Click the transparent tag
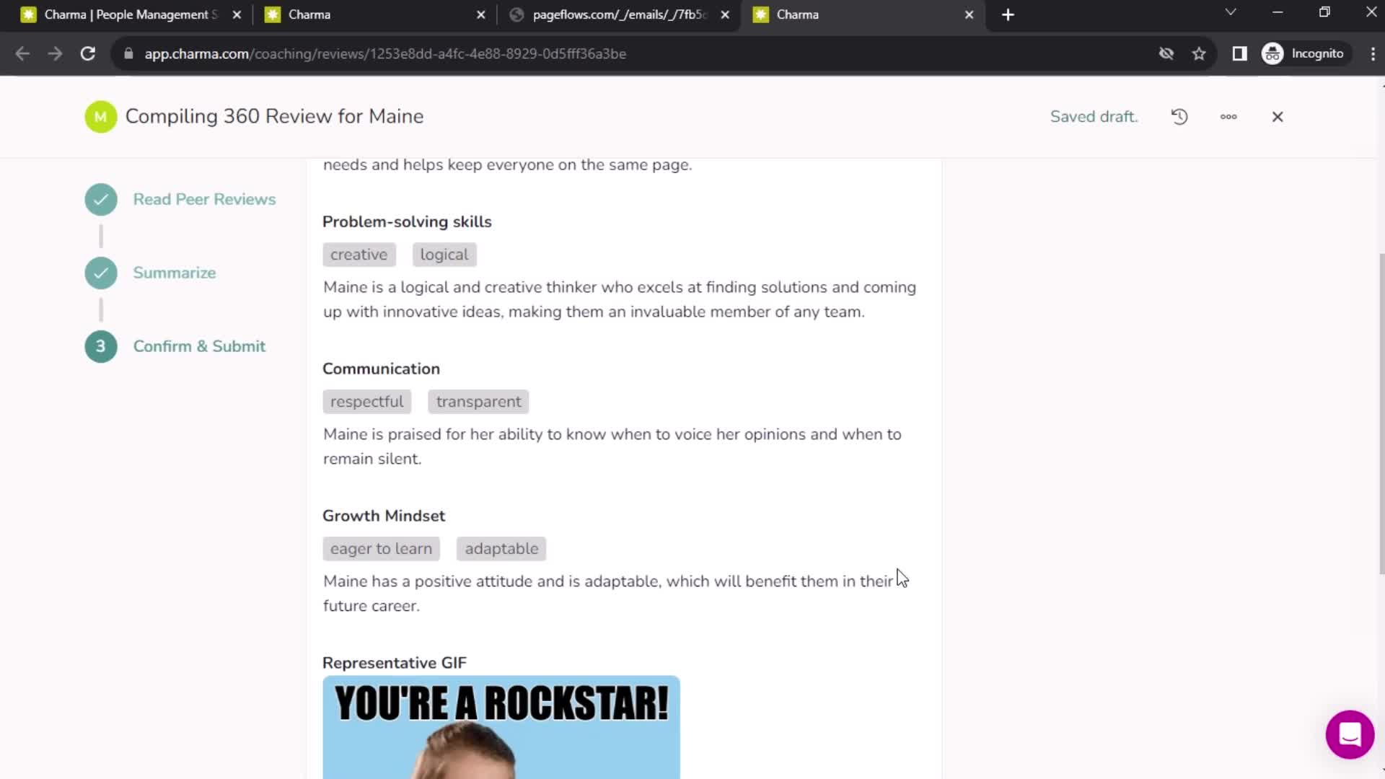Screen dimensions: 1385x779 tap(478, 402)
